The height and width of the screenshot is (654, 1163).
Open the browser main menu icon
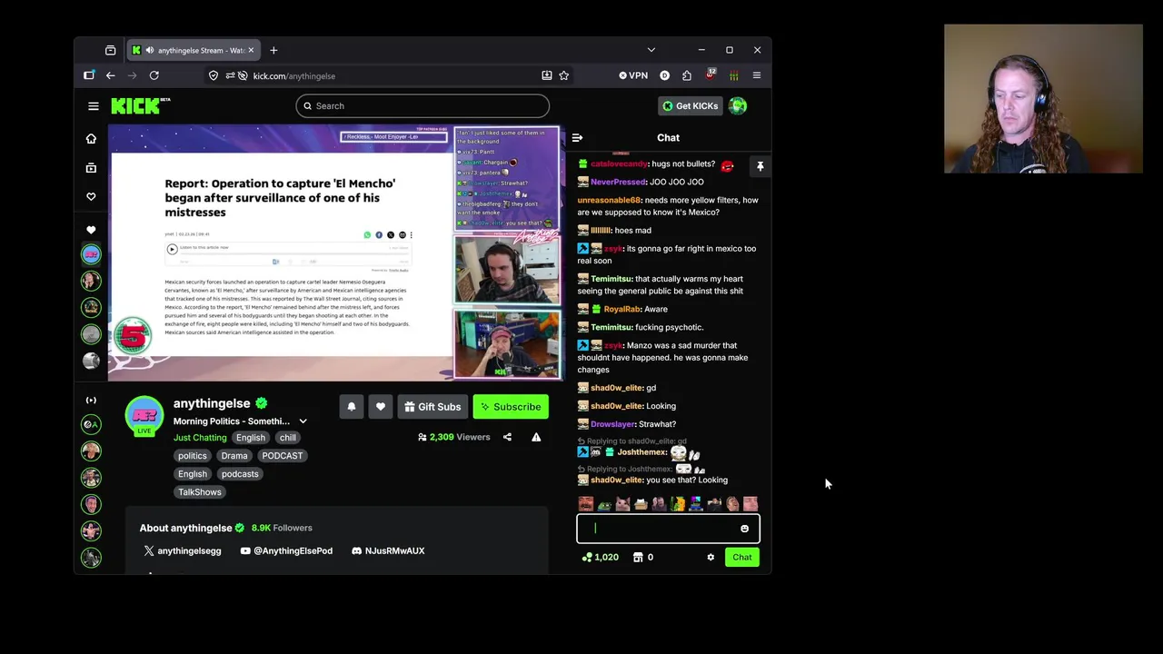(x=756, y=76)
